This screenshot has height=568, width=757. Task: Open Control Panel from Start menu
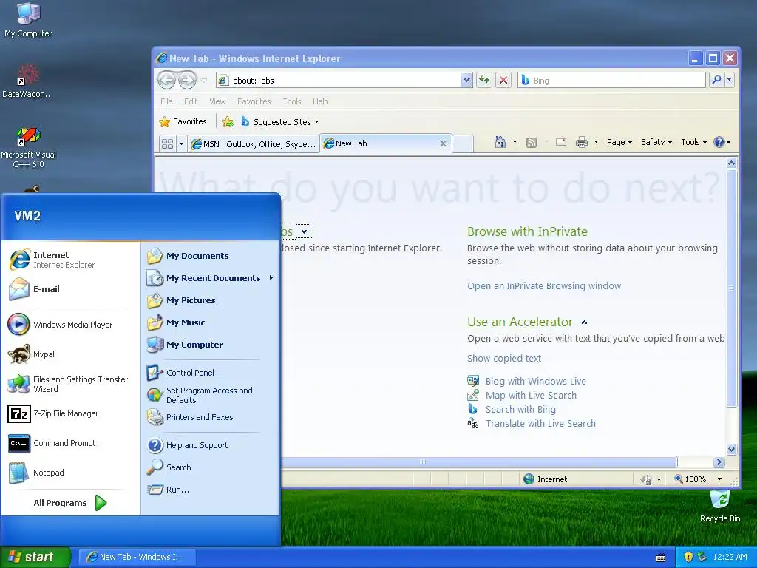(x=210, y=373)
